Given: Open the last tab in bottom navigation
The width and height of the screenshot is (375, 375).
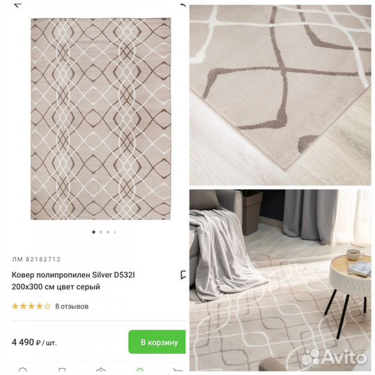Looking at the screenshot, I should click(x=178, y=370).
